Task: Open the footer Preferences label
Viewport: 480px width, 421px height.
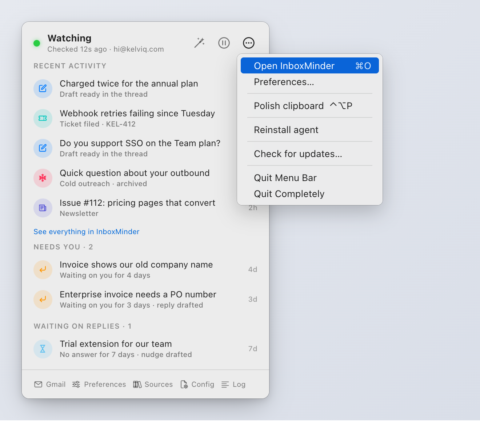Action: pyautogui.click(x=105, y=385)
